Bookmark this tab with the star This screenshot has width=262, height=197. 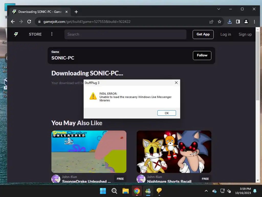pos(219,22)
